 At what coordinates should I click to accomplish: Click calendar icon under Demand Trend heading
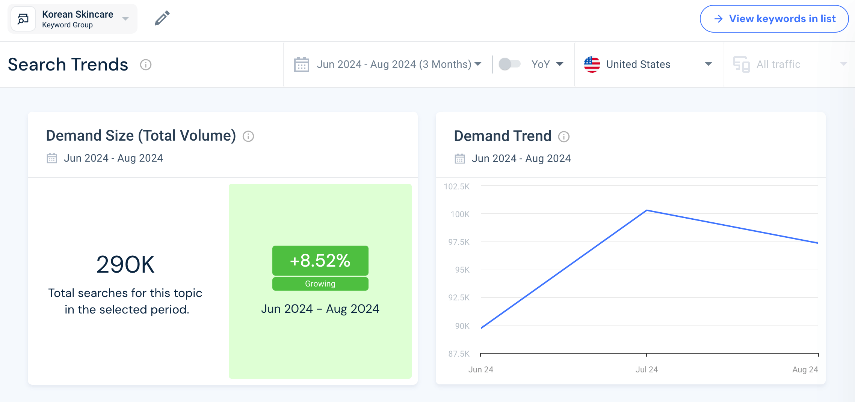[460, 159]
